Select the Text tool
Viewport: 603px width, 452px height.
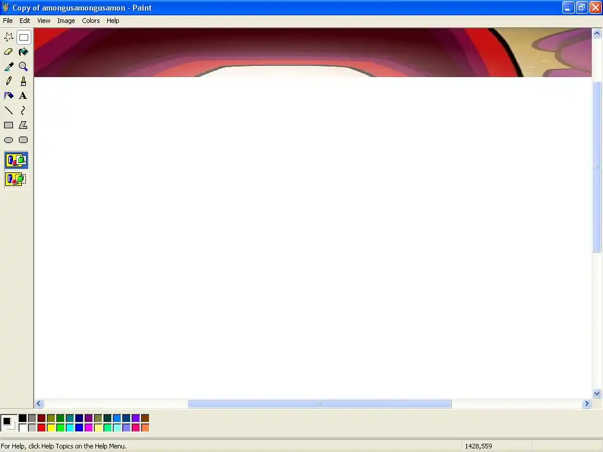click(x=24, y=96)
